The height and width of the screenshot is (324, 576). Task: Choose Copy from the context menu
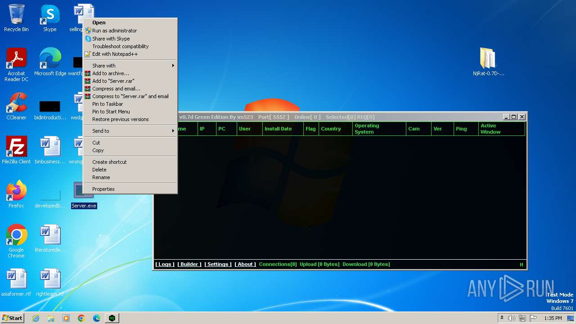point(130,150)
